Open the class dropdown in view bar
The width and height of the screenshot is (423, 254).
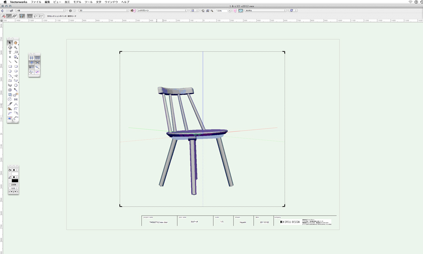41,10
